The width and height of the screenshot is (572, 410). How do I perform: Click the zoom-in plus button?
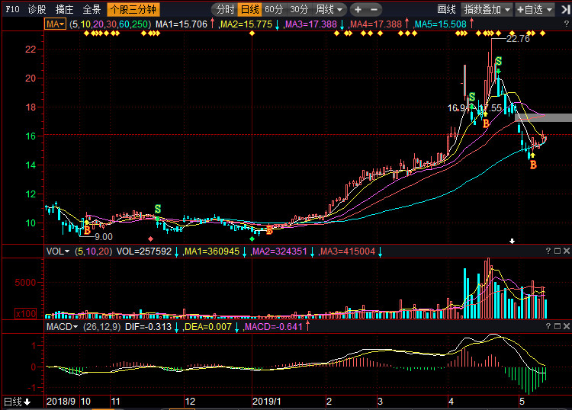tap(358, 10)
